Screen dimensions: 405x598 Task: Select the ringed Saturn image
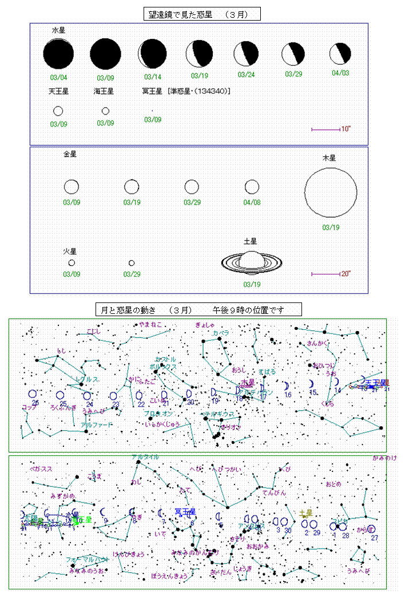[252, 262]
